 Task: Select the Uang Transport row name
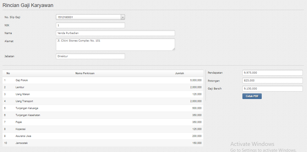pos(24,101)
